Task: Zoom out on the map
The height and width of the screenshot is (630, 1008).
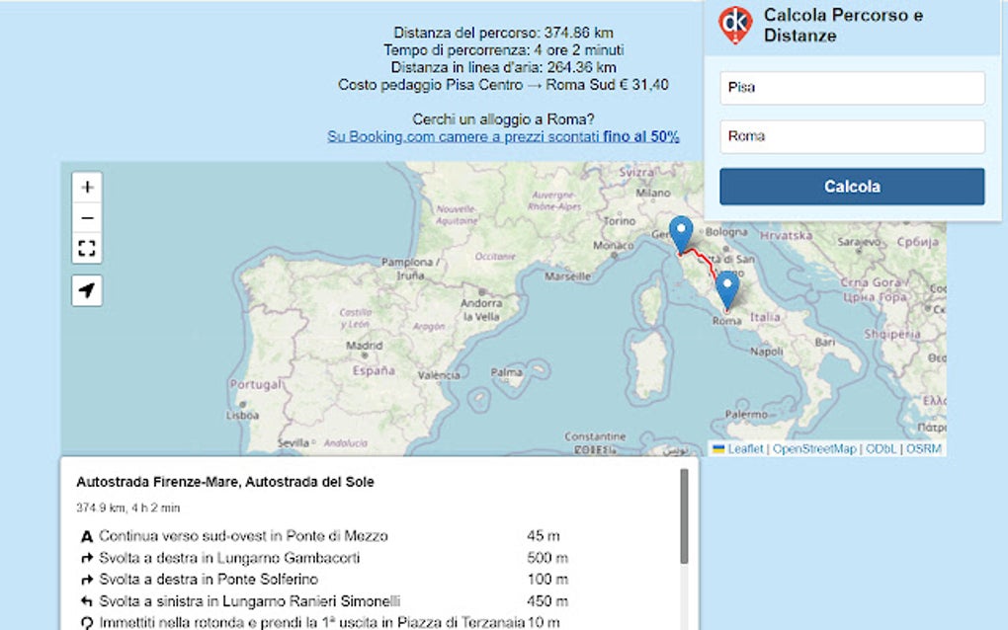Action: pos(87,217)
